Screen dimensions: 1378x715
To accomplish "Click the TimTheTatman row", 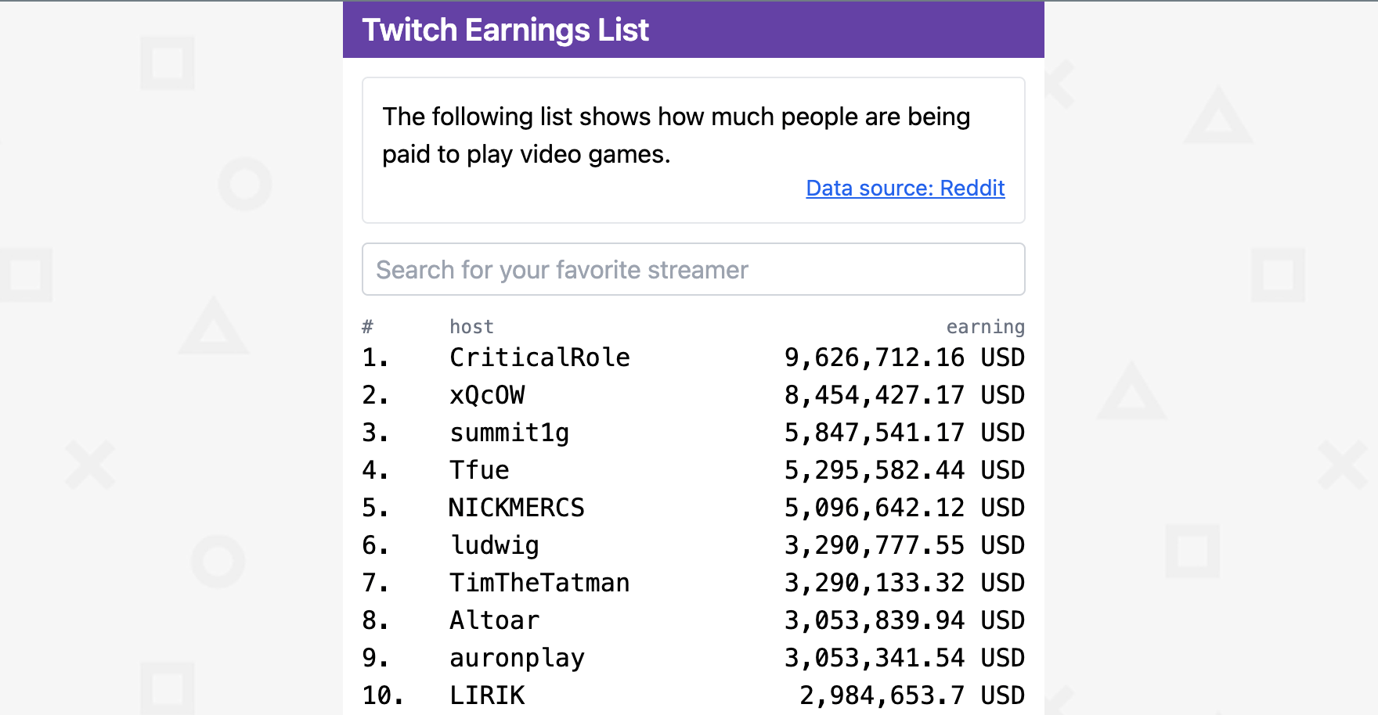I will click(x=540, y=582).
